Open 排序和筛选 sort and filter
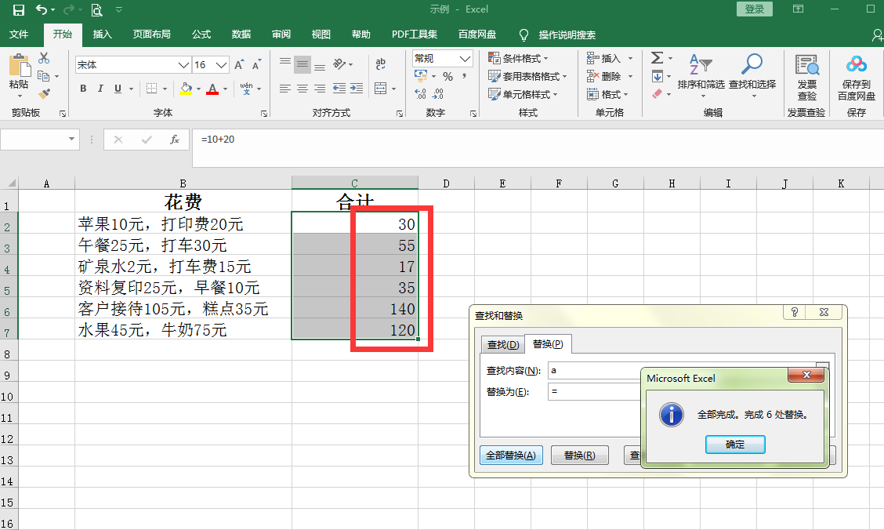 [x=701, y=74]
